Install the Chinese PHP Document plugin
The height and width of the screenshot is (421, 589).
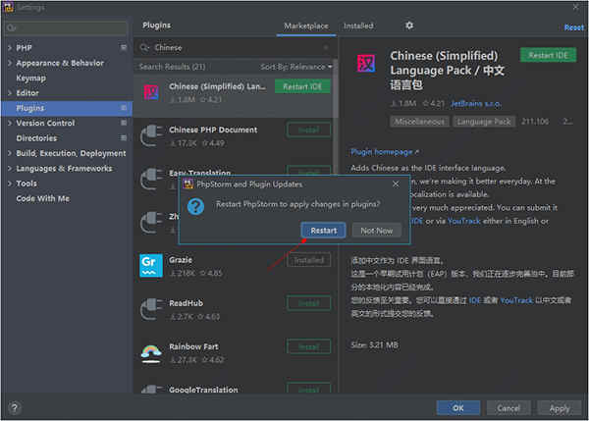[x=308, y=130]
